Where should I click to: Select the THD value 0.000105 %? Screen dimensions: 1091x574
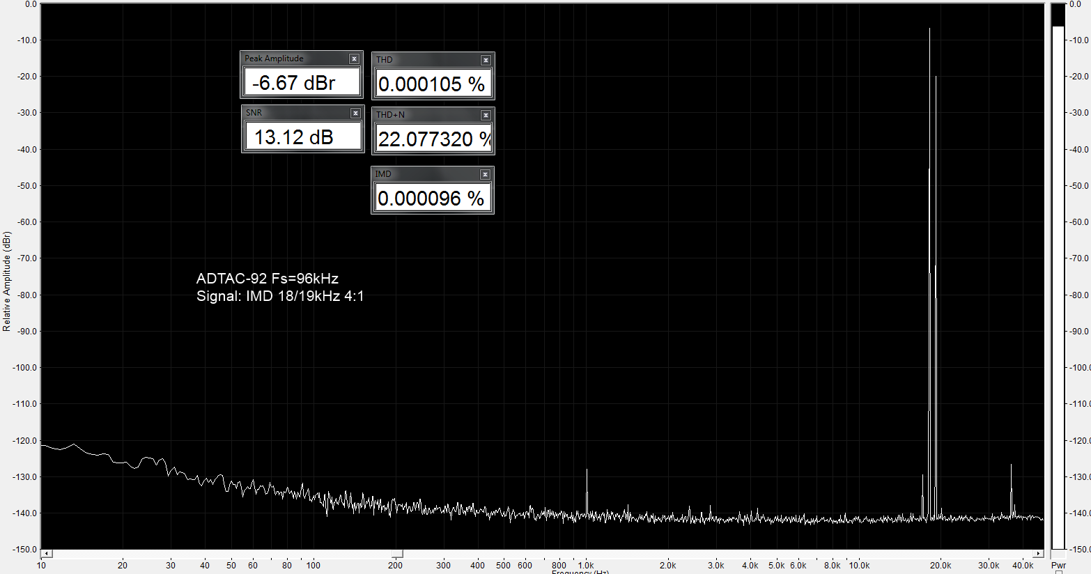coord(433,84)
